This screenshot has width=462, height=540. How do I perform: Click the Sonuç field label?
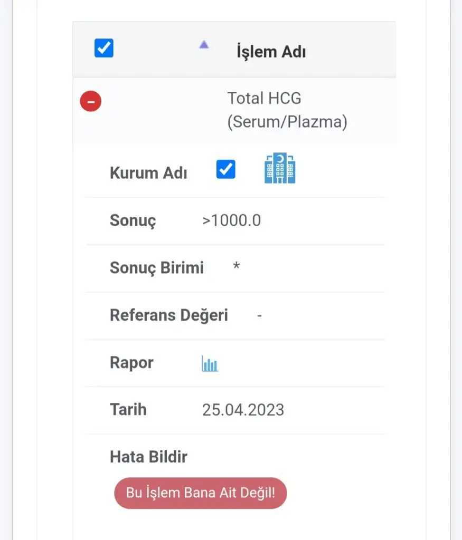133,220
